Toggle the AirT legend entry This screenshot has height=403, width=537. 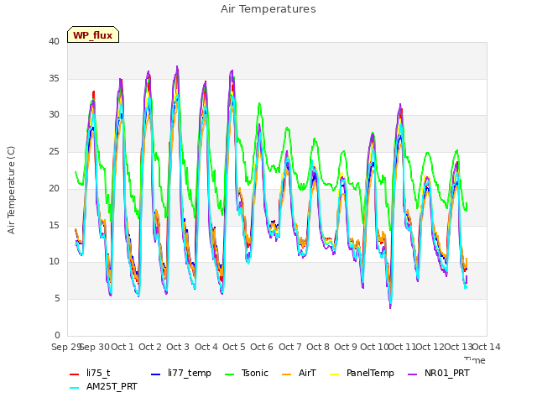point(299,373)
